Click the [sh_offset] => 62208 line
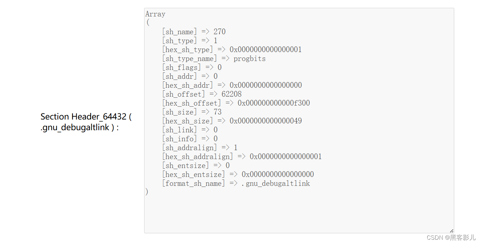Viewport: 481px width, 244px height. [202, 94]
